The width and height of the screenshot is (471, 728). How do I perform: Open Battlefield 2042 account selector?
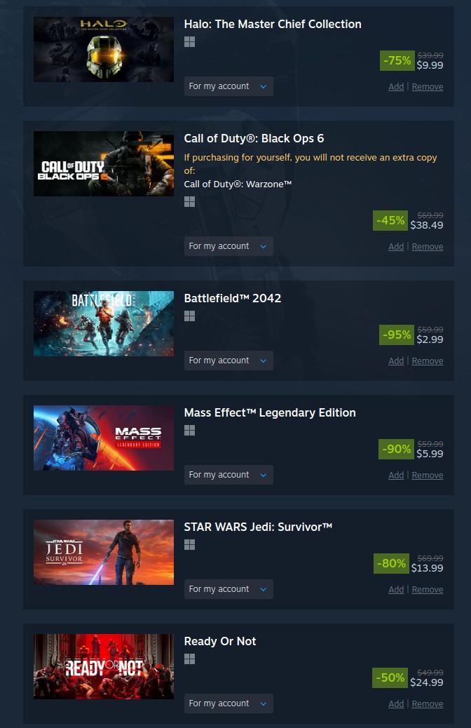(x=228, y=360)
